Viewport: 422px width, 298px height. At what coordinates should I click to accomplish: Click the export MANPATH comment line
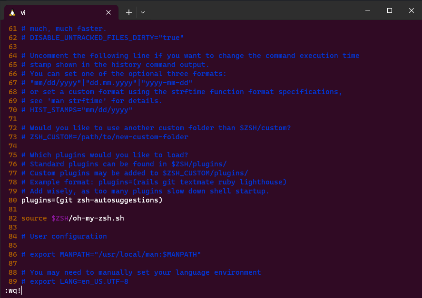coord(111,254)
